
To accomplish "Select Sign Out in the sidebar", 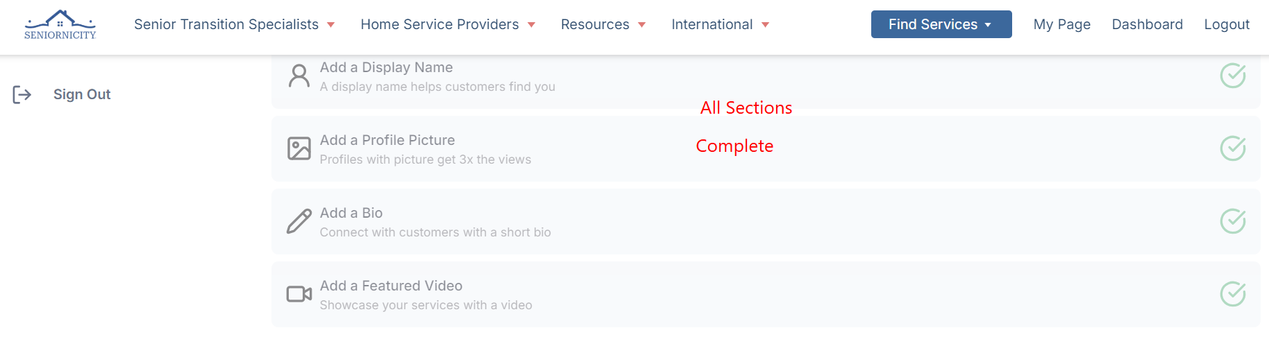I will click(82, 94).
